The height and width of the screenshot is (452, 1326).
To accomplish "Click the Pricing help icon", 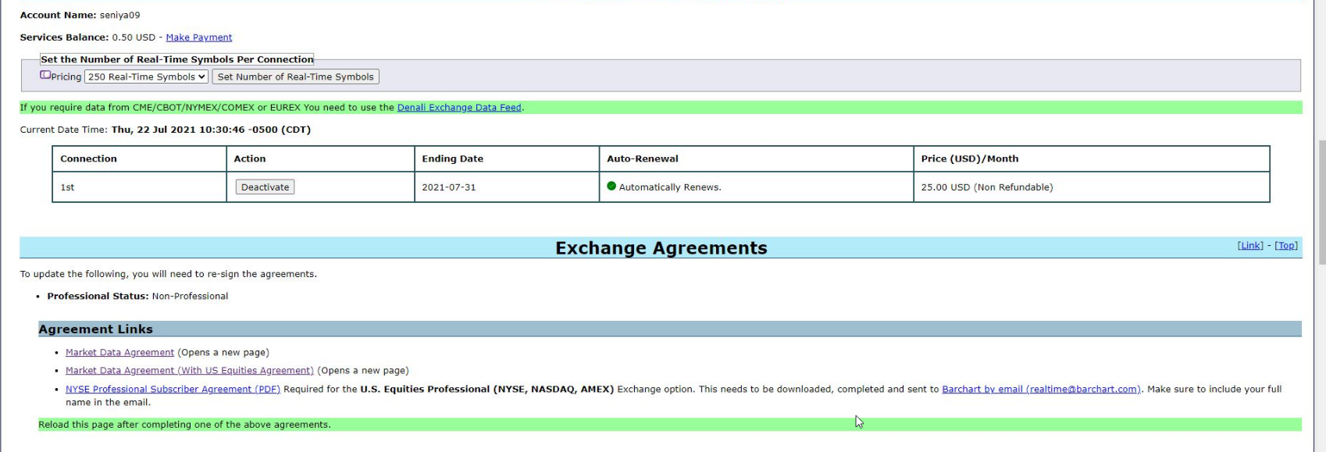I will (x=45, y=76).
